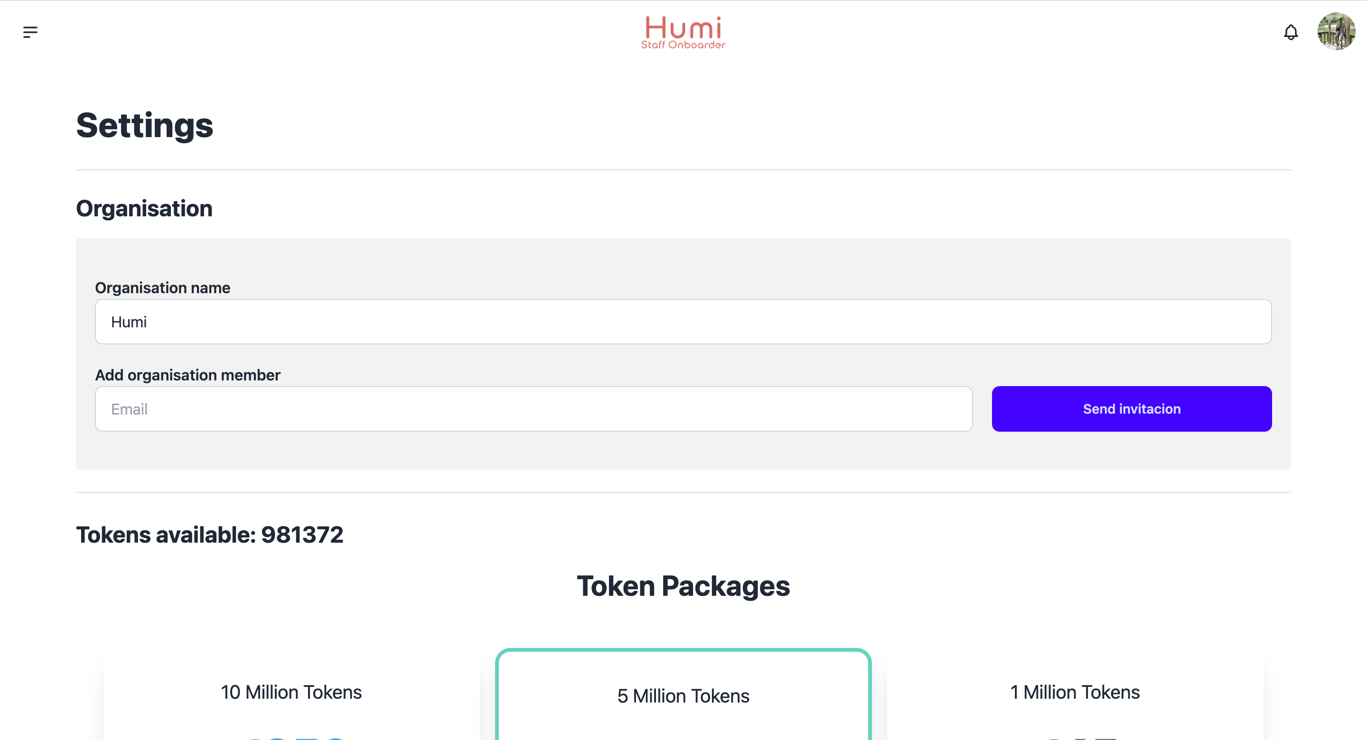
Task: Open the user profile avatar
Action: point(1336,31)
